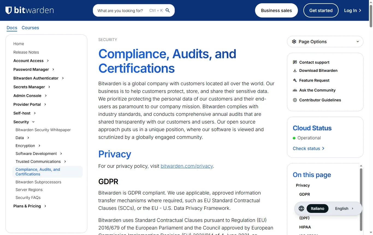Expand the Data subsection
Viewport: 373px width, 235px height.
coord(28,138)
